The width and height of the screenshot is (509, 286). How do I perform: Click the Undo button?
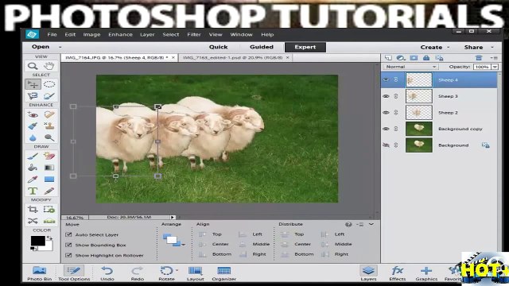click(x=107, y=273)
